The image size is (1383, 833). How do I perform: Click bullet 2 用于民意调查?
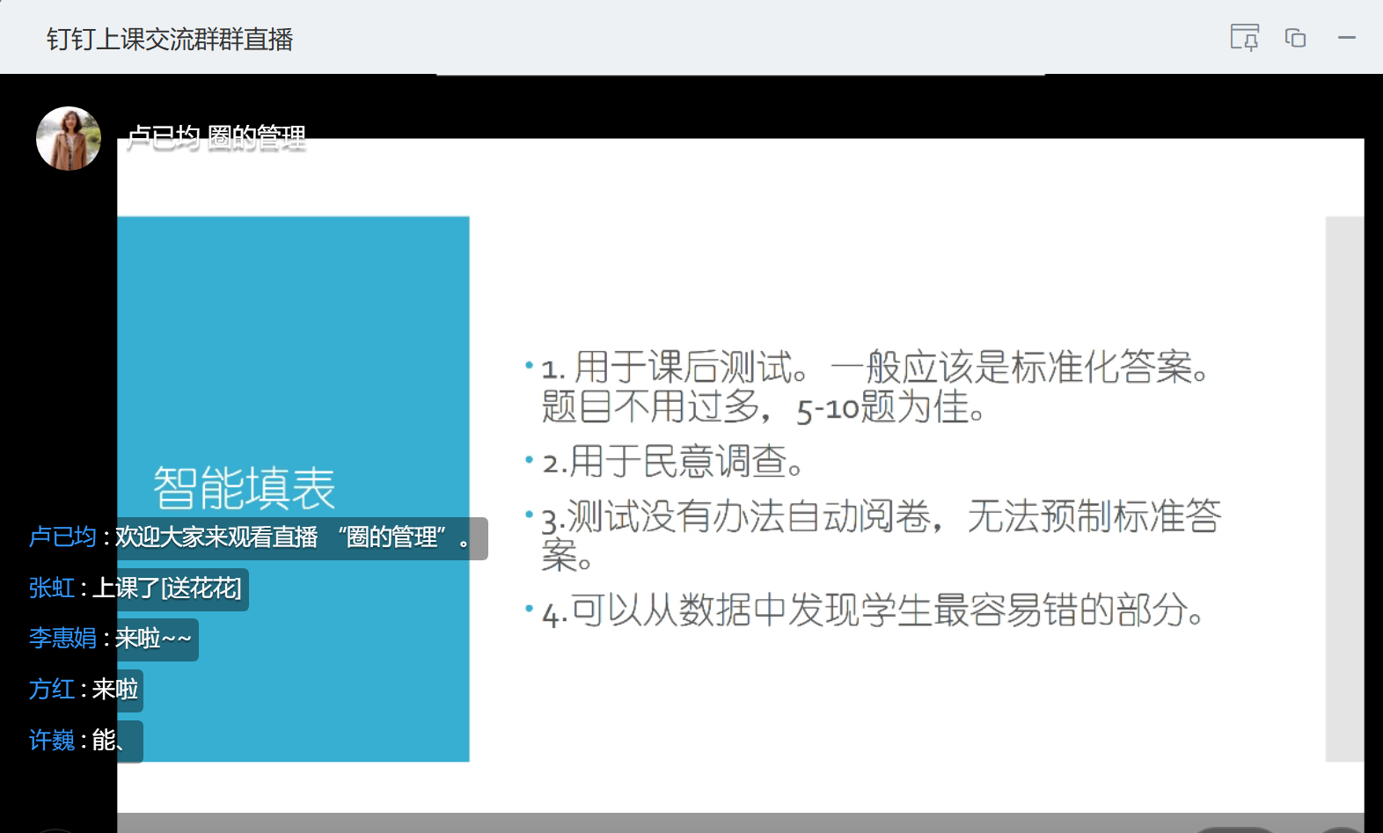[x=673, y=462]
